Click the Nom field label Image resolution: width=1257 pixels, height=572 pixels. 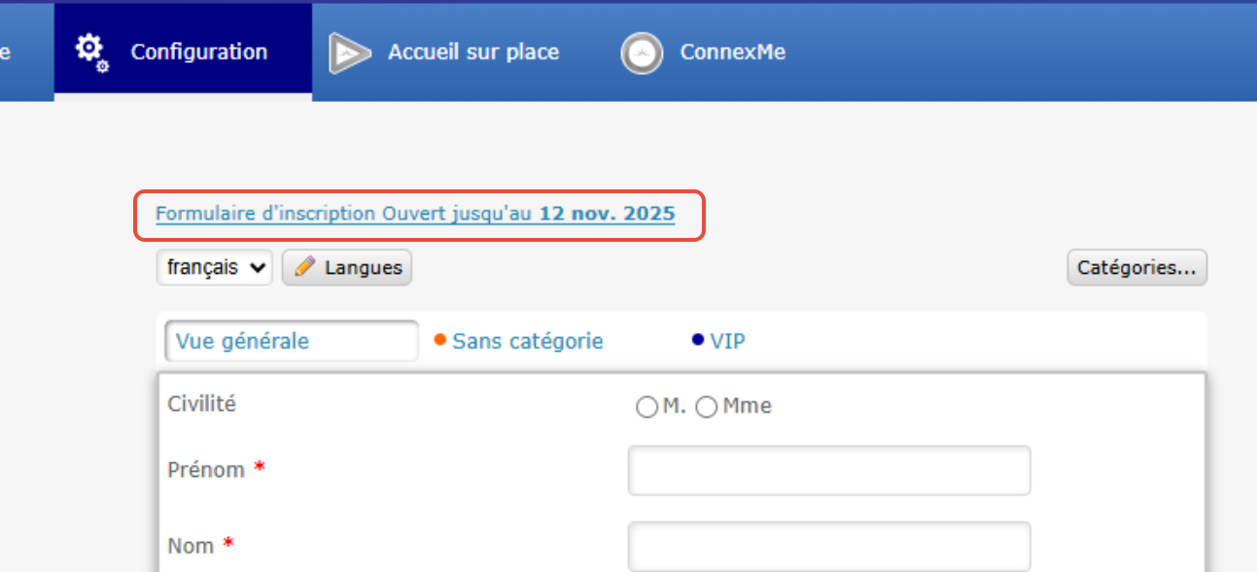tap(191, 546)
